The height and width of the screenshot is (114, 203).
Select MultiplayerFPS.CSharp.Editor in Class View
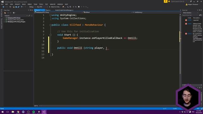point(16,20)
